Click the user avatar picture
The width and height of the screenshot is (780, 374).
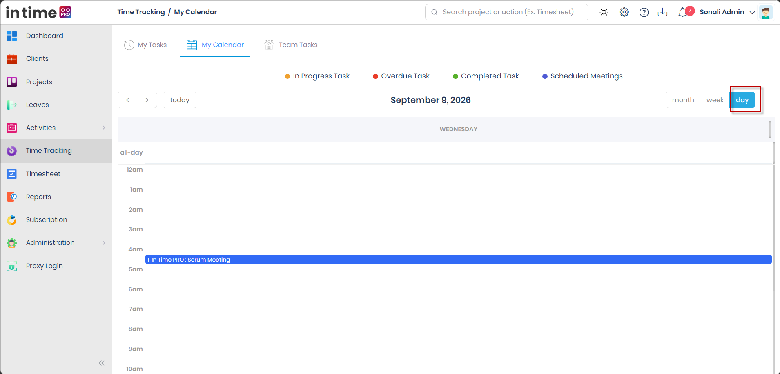click(766, 12)
